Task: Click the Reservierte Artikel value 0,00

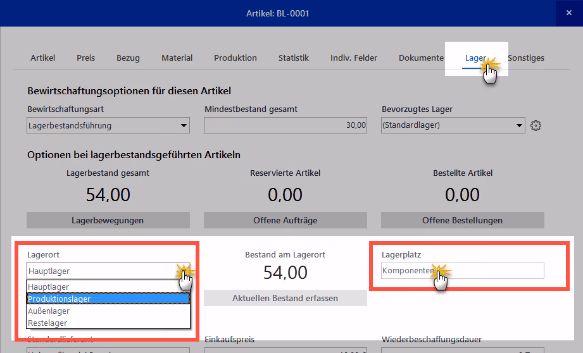Action: point(285,195)
